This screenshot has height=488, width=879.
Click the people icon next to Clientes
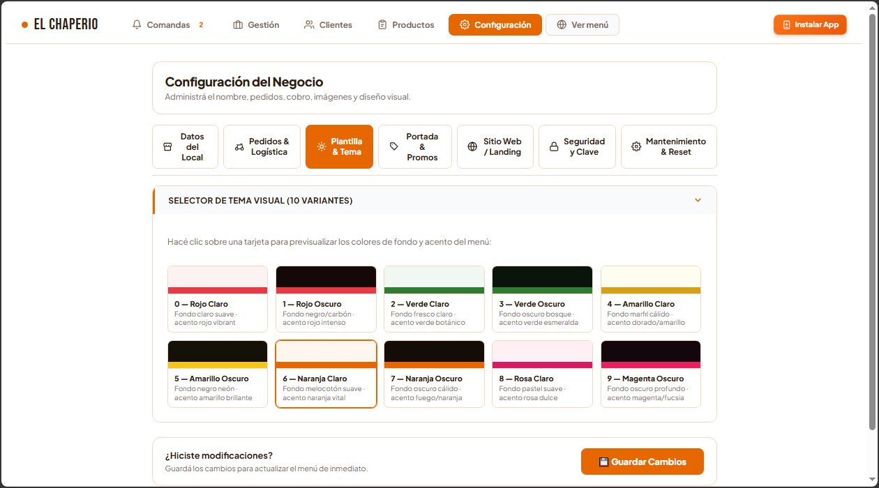coord(309,24)
